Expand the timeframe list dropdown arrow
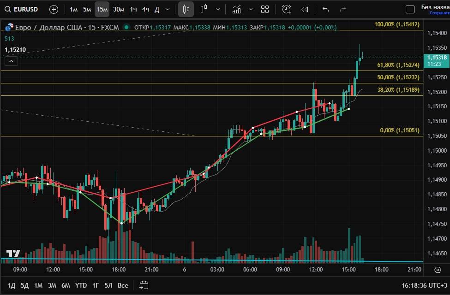Viewport: 450px width, 295px height. 167,9
